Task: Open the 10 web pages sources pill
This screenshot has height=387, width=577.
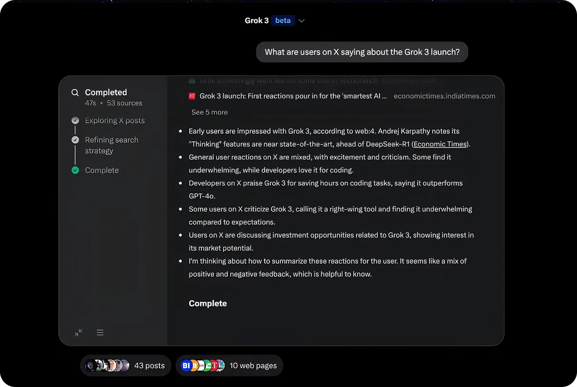Action: [x=229, y=365]
